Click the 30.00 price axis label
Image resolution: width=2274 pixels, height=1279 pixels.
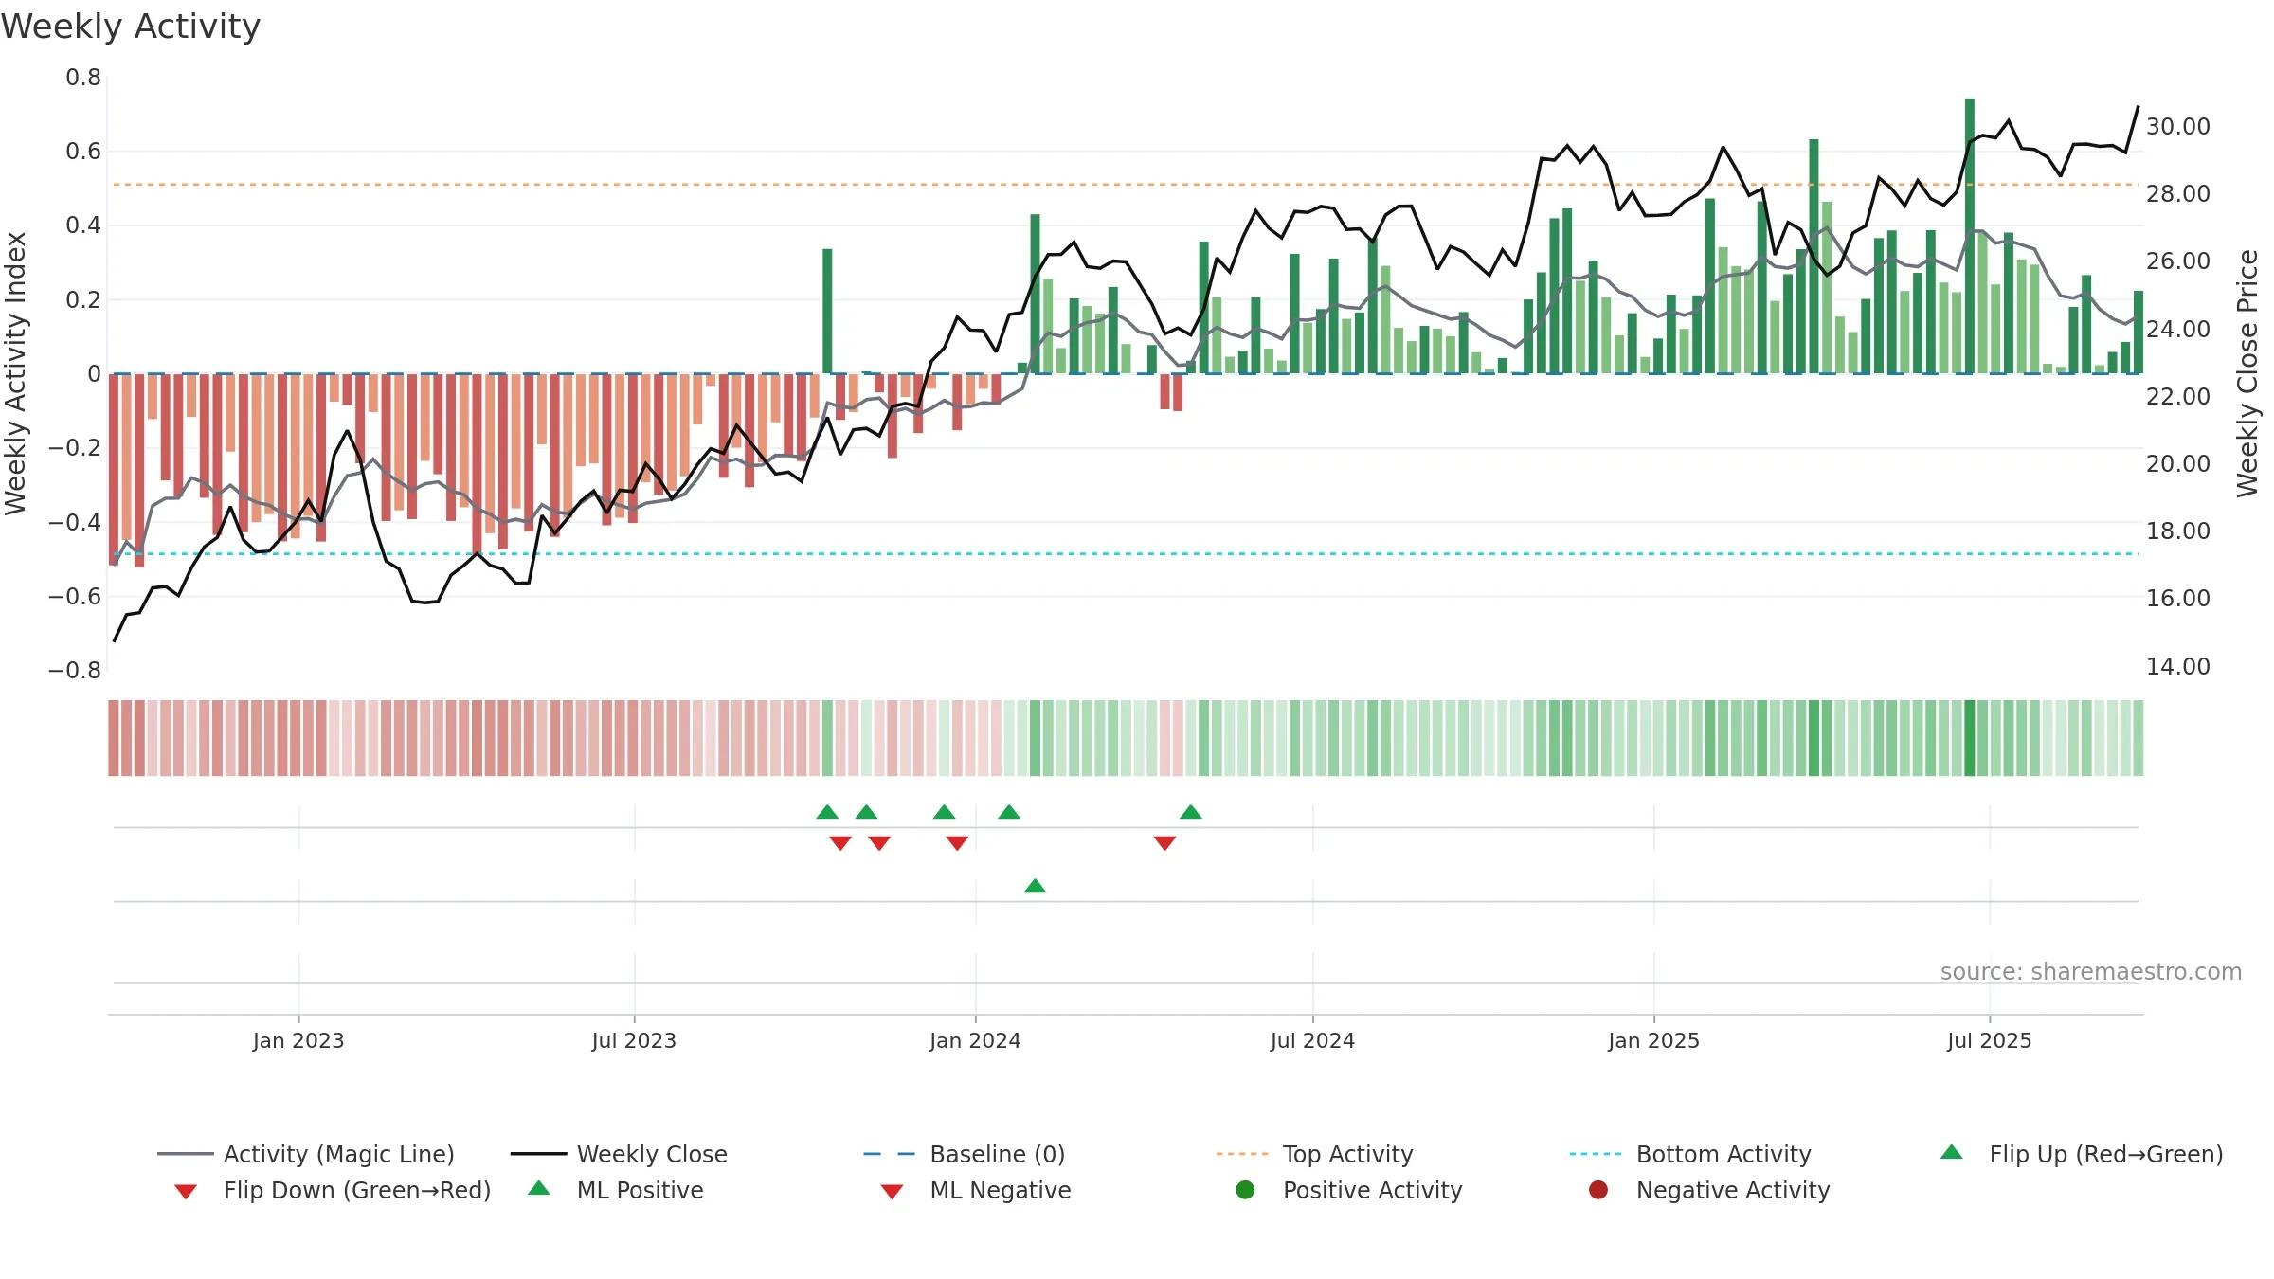click(2177, 126)
